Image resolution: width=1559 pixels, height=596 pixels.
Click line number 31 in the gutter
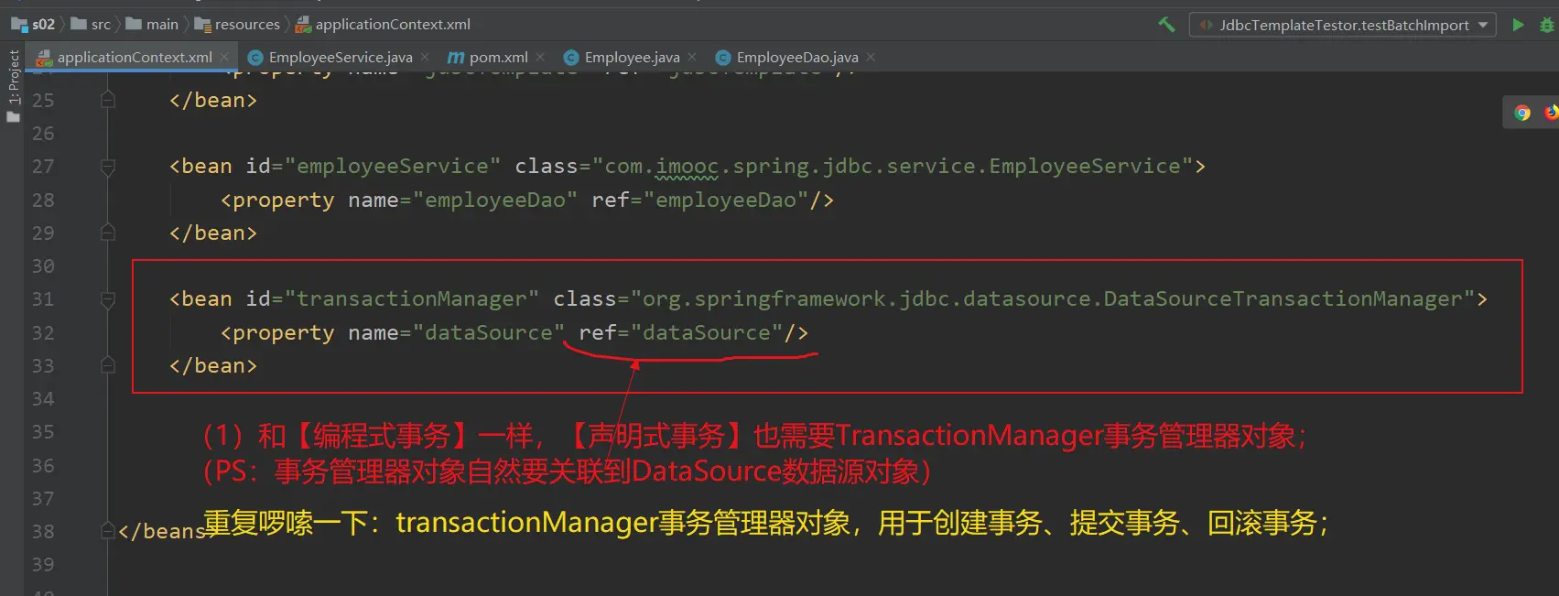pyautogui.click(x=43, y=299)
